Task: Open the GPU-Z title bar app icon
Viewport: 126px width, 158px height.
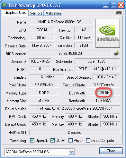Action: click(4, 5)
